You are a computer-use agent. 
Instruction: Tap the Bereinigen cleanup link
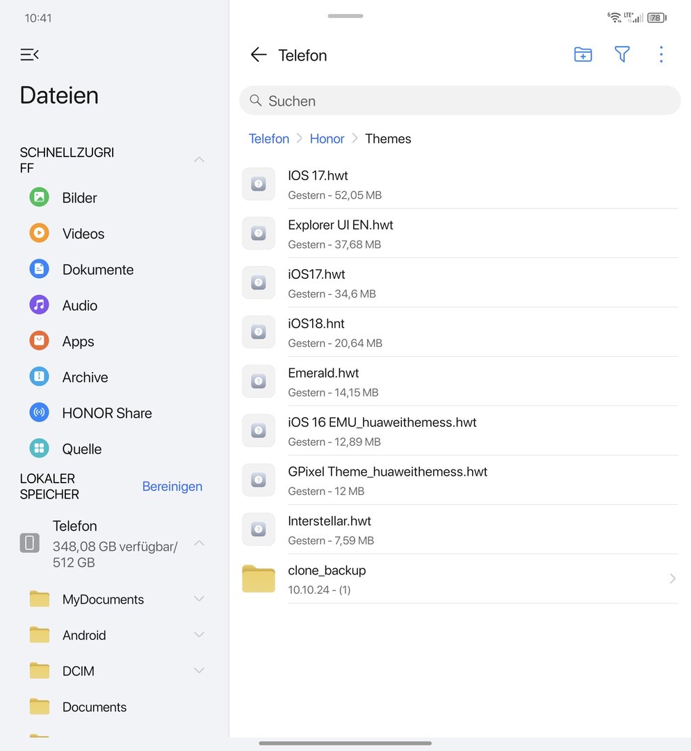pyautogui.click(x=172, y=486)
